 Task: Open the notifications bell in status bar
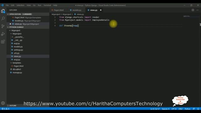pos(198,109)
